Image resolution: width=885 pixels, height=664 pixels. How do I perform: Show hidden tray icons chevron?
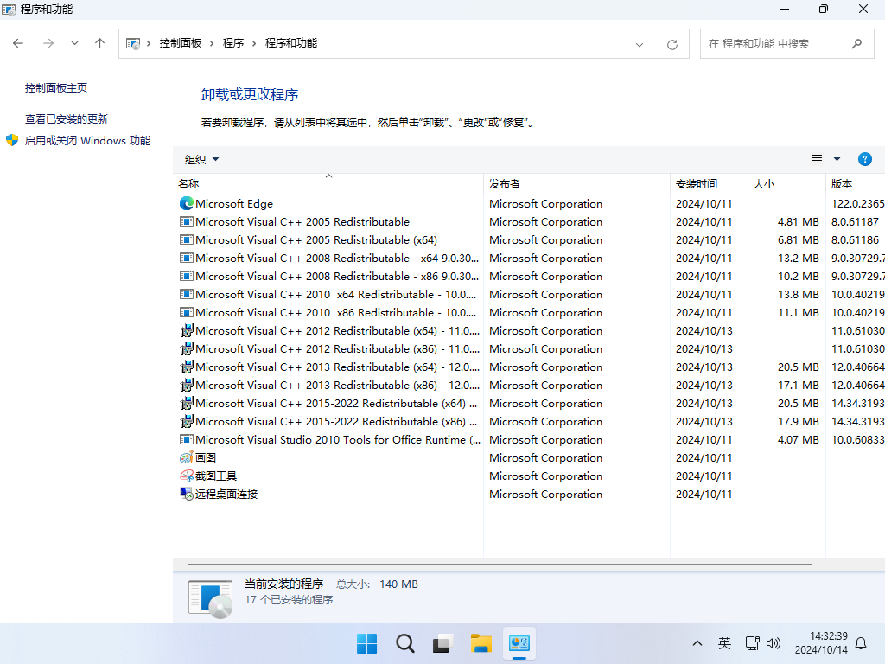tap(697, 643)
